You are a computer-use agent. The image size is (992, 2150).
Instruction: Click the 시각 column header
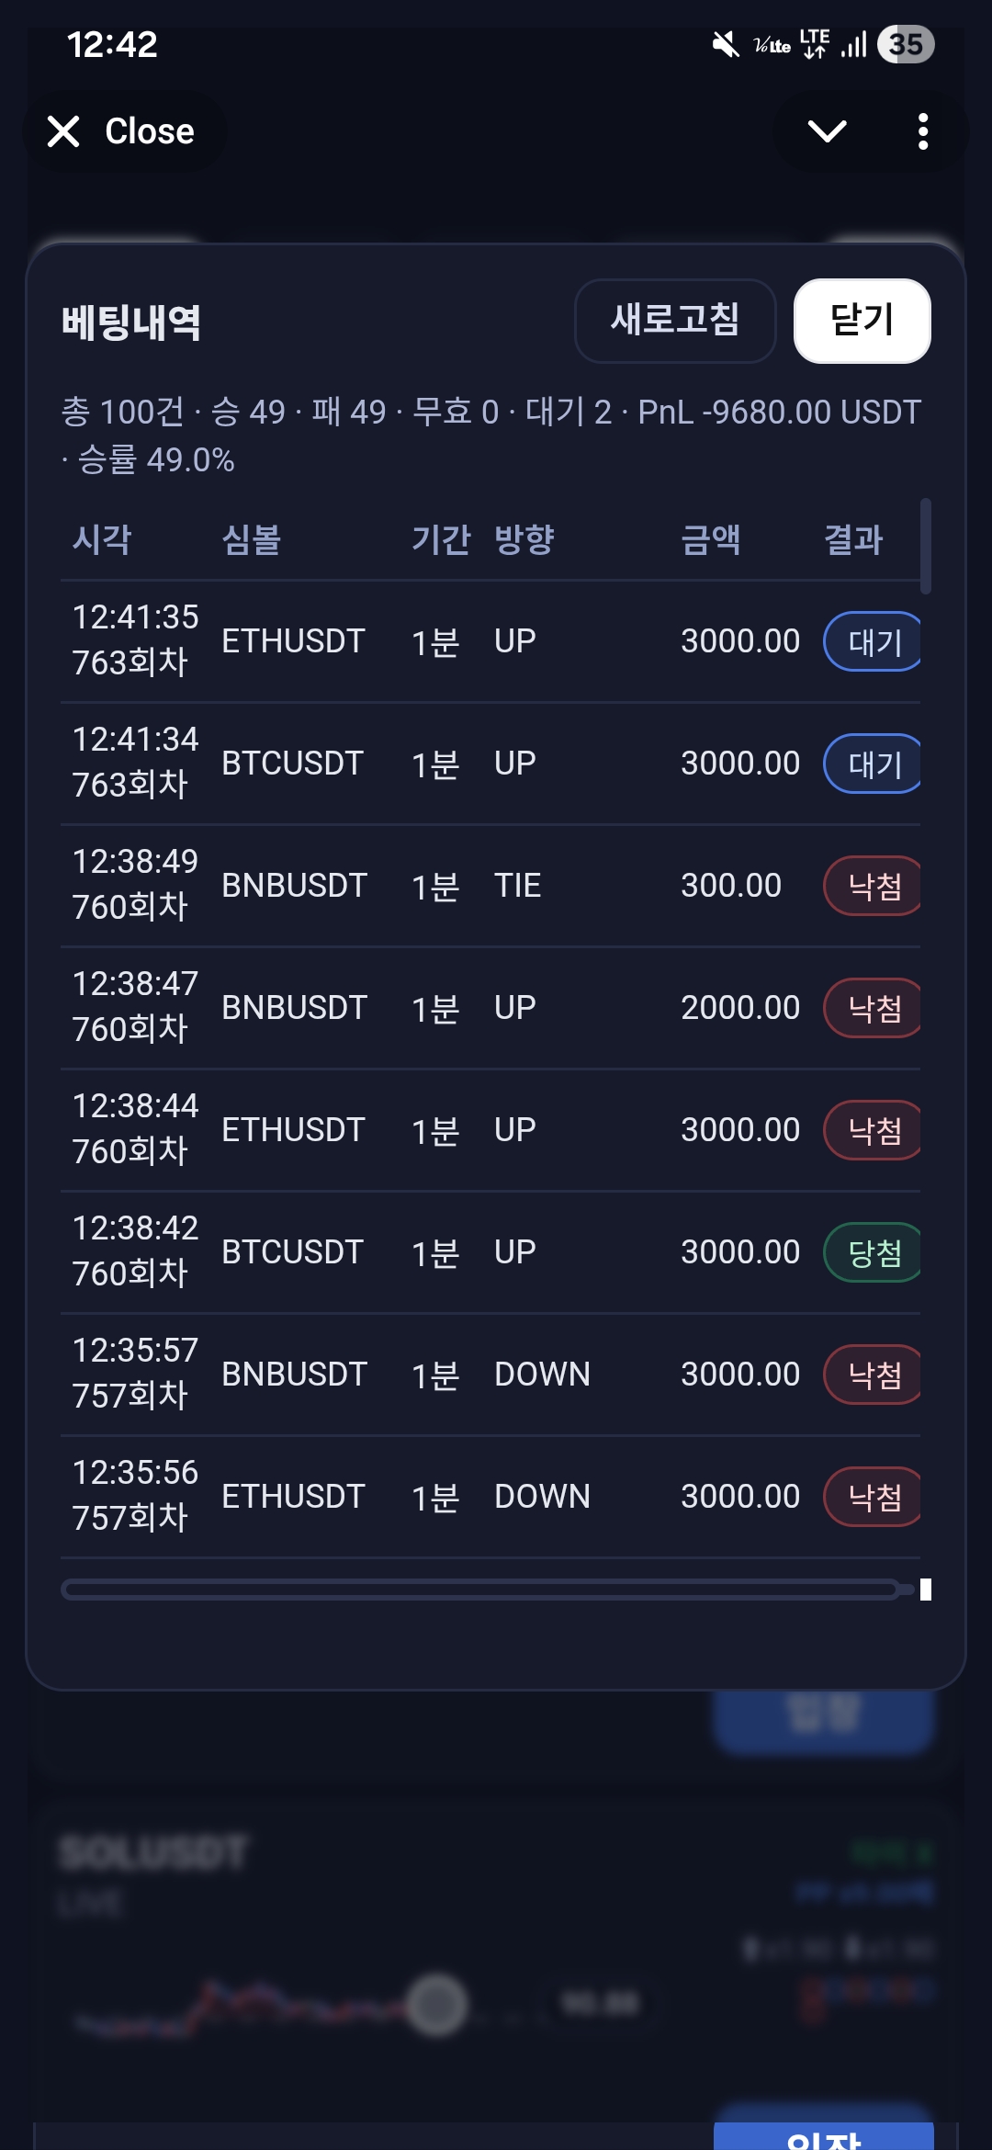(x=102, y=539)
